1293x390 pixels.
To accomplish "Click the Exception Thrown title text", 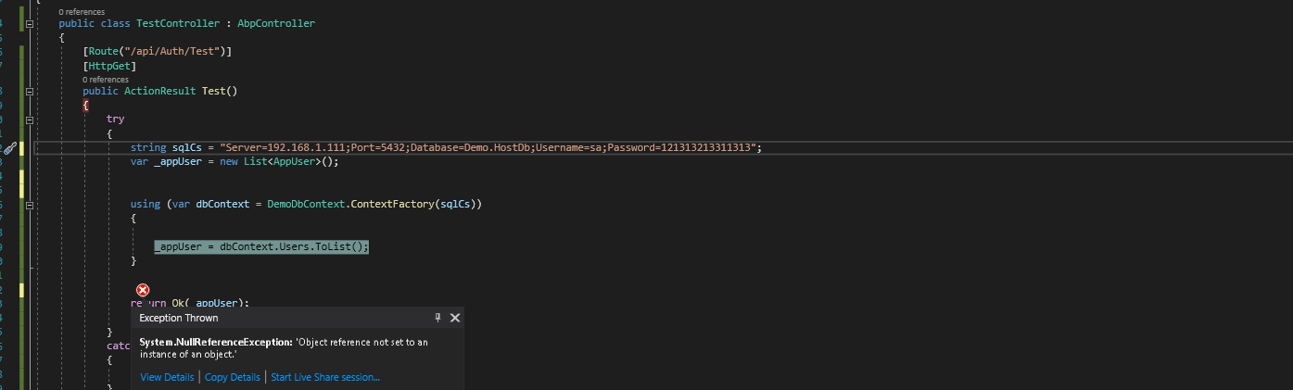I will tap(179, 318).
